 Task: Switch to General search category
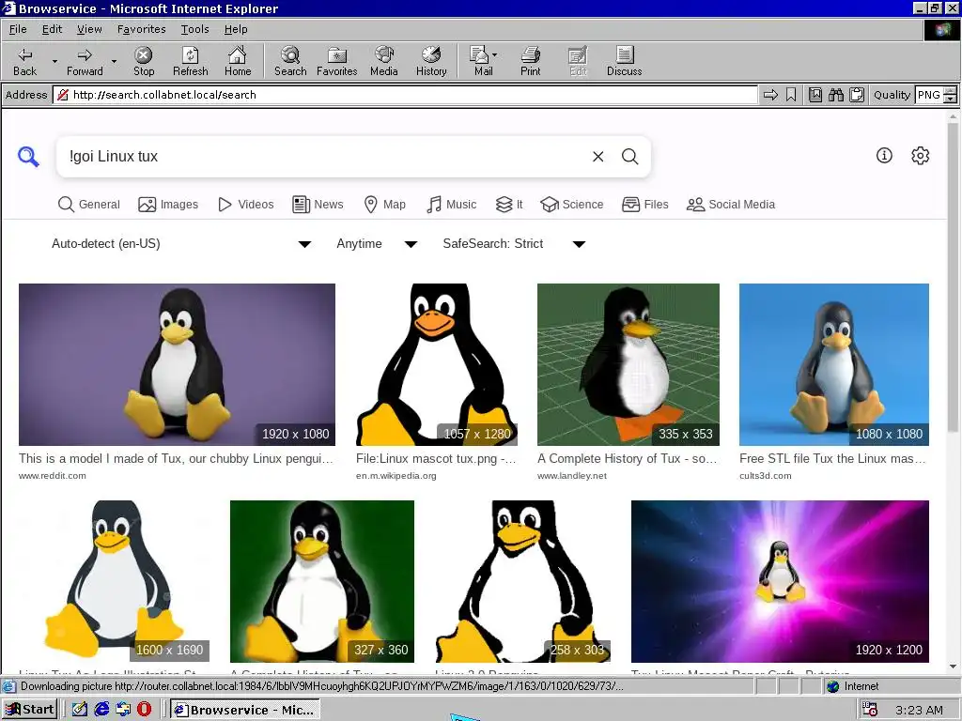click(89, 204)
